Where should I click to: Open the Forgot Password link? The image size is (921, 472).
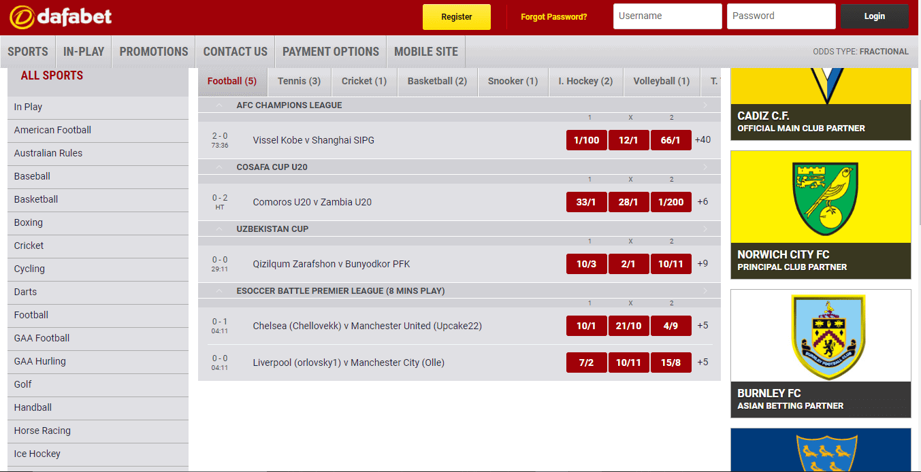pyautogui.click(x=554, y=17)
